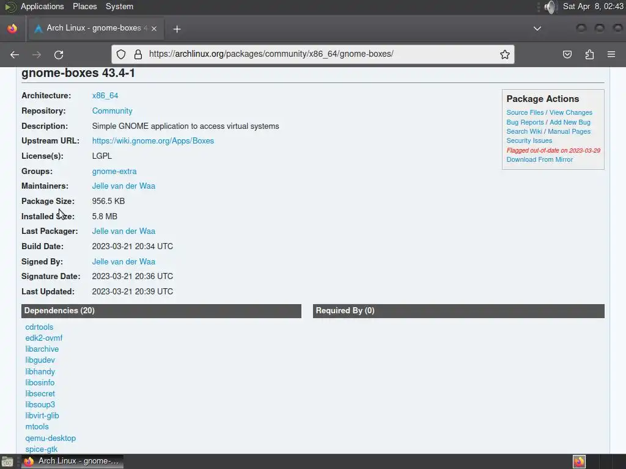
Task: Open the libsoup3 dependency
Action: coord(40,405)
